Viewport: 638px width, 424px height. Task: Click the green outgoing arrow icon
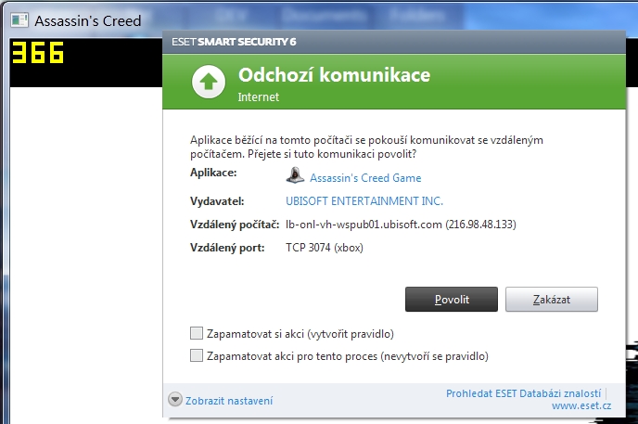209,82
